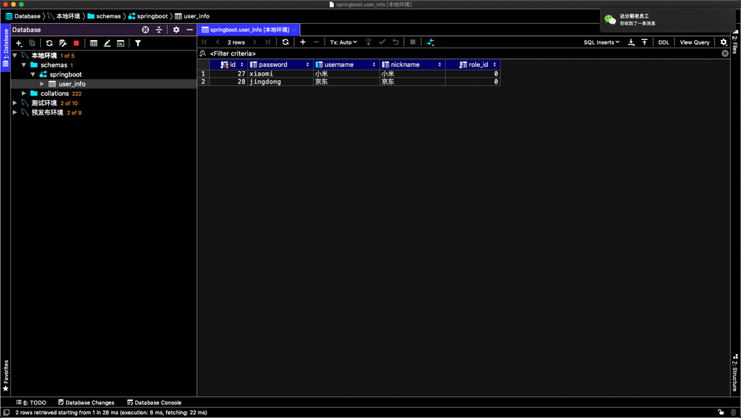Add a new row with plus icon
Screen dimensions: 741x418
click(303, 42)
